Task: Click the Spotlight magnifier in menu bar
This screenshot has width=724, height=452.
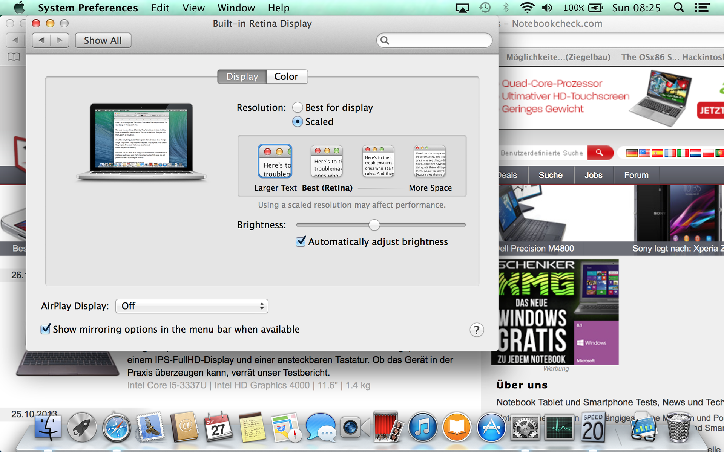Action: pyautogui.click(x=678, y=8)
